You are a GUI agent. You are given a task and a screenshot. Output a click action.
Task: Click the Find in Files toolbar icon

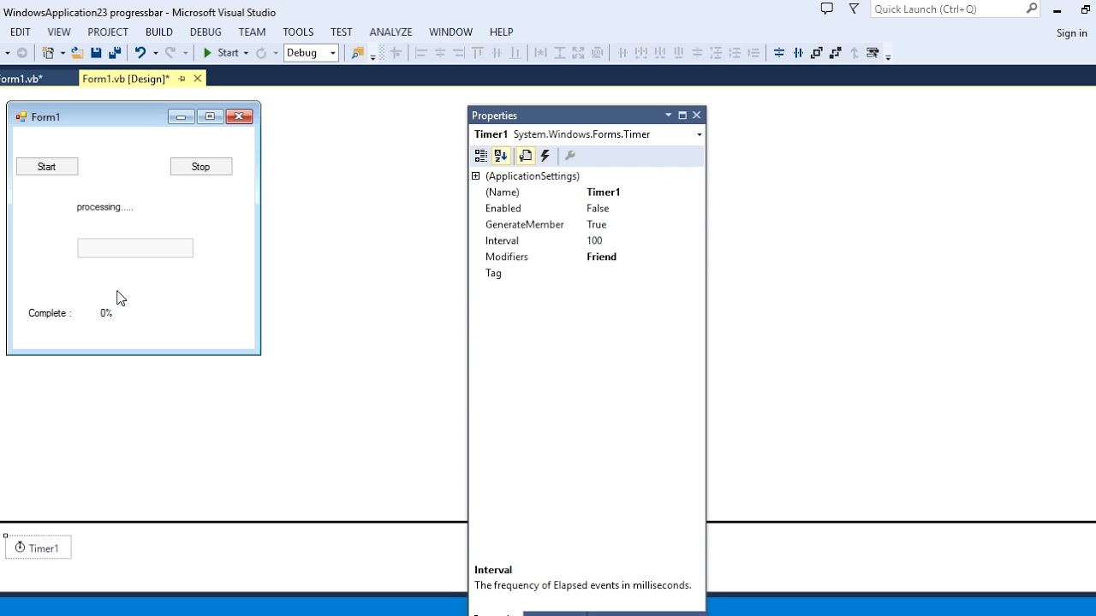coord(358,53)
